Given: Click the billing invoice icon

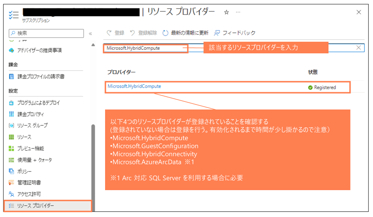Looking at the screenshot, I should [11, 76].
